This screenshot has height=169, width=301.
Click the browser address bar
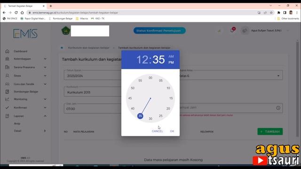click(x=142, y=13)
